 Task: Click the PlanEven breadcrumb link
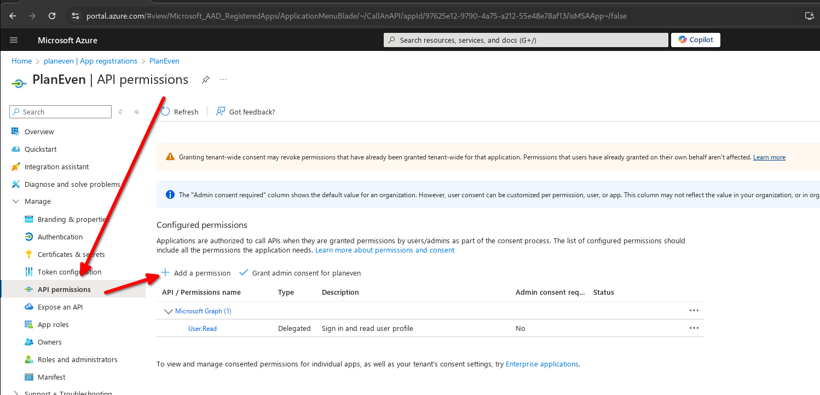[x=164, y=61]
